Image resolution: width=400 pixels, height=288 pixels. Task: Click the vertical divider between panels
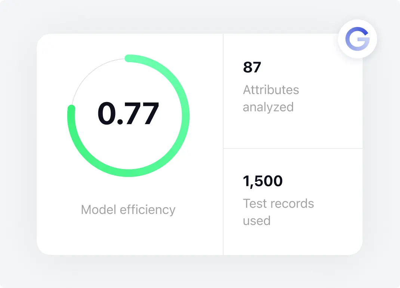[223, 144]
